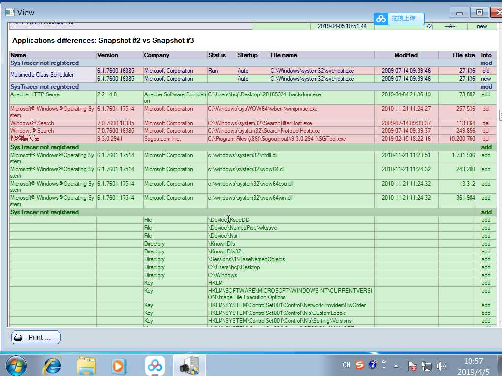Click \Device\NamedPipe\wkssvc entry
Screen dimensions: 502x376
point(242,228)
